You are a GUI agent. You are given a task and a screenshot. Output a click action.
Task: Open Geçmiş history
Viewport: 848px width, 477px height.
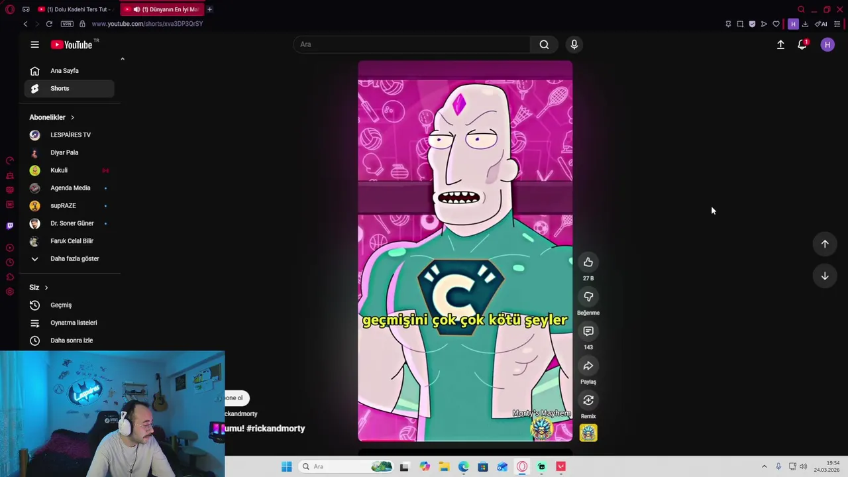tap(69, 305)
